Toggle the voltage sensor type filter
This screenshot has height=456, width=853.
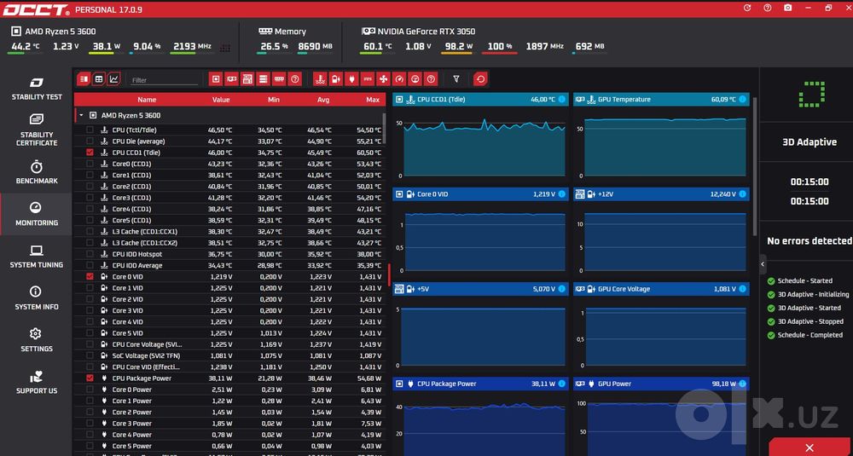point(335,79)
